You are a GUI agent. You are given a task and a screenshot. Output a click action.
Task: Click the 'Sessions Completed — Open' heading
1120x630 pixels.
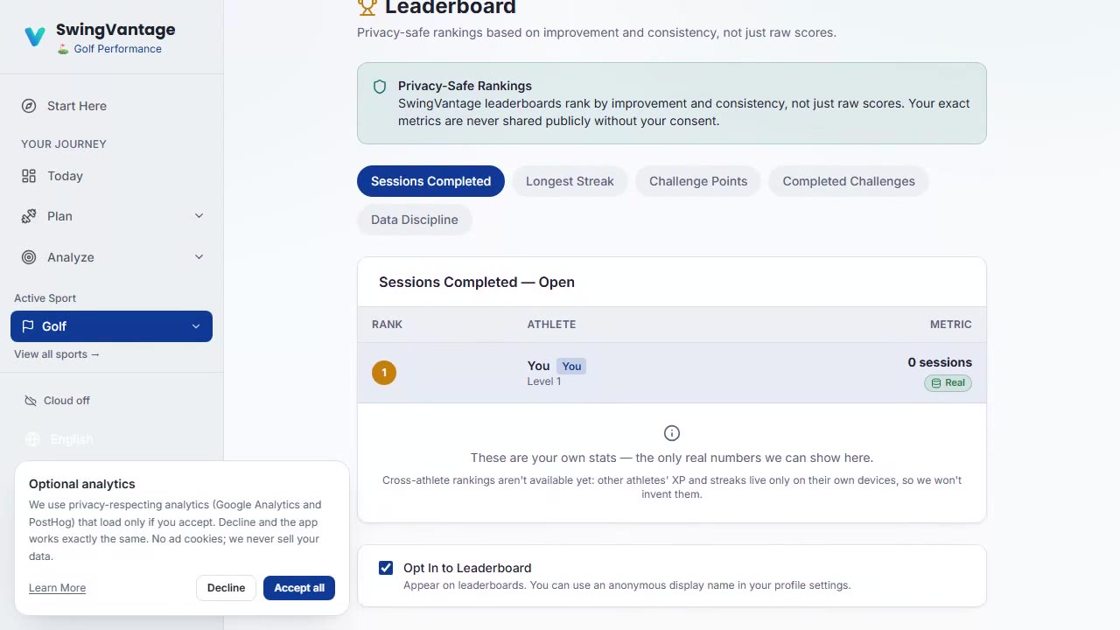point(477,282)
